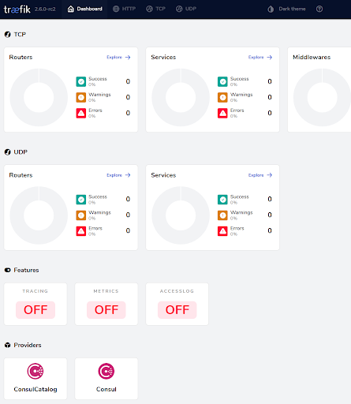Click the Consul provider icon
The image size is (351, 404).
point(106,371)
